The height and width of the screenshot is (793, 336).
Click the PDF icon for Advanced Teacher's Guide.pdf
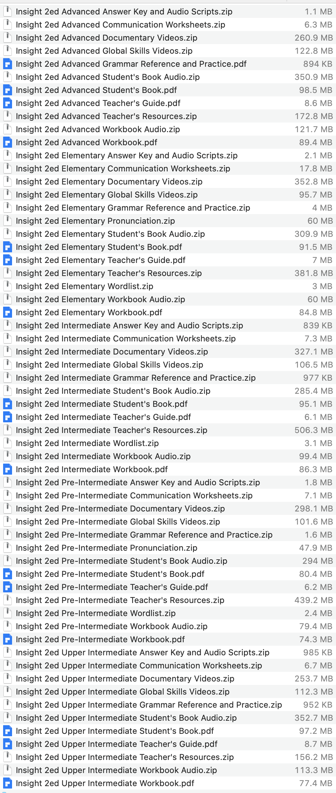(x=7, y=103)
